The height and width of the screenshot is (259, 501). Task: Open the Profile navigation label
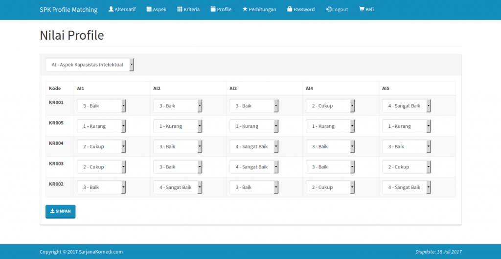click(x=224, y=9)
